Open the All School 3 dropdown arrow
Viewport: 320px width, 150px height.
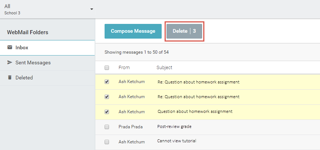click(92, 9)
